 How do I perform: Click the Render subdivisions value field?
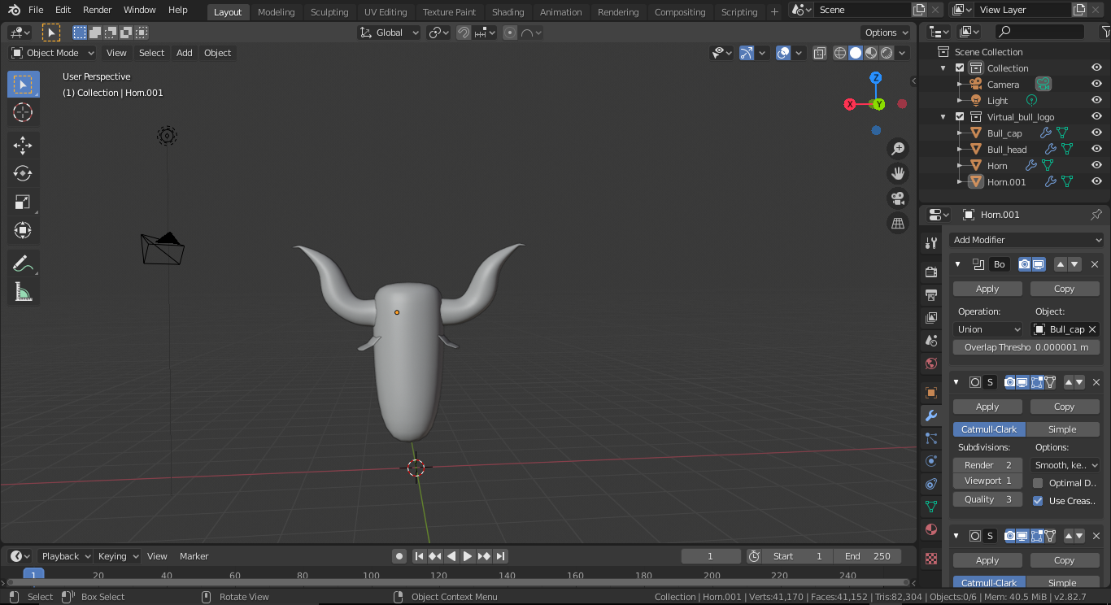click(987, 465)
